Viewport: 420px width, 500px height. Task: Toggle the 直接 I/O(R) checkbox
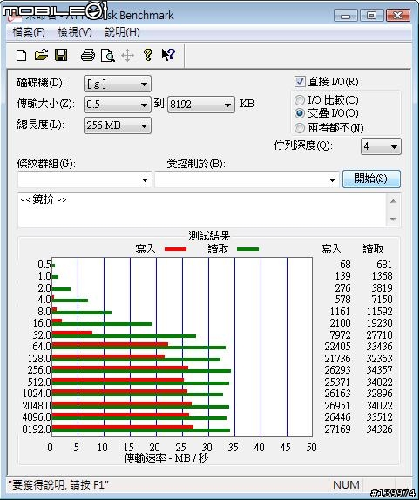300,82
